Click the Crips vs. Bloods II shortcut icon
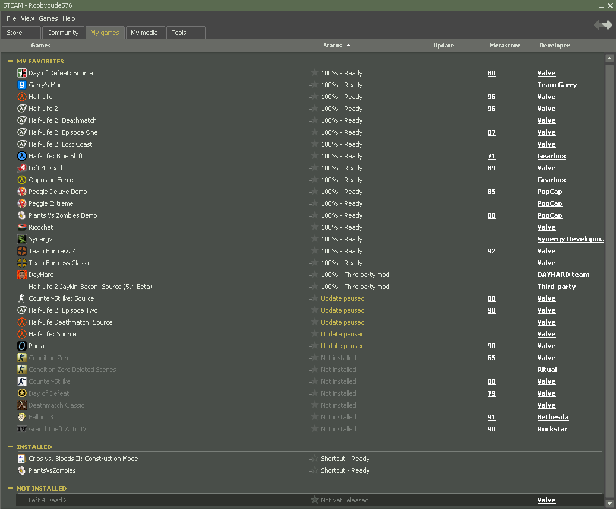Image resolution: width=616 pixels, height=509 pixels. 22,459
